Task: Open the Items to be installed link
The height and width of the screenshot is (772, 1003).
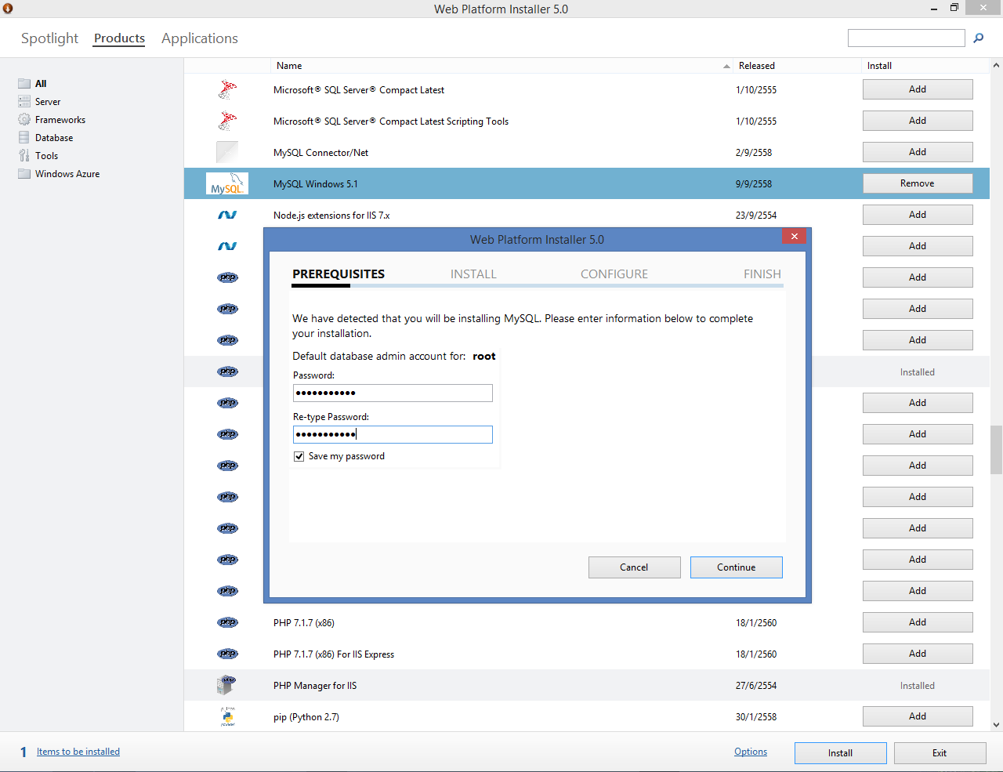Action: coord(78,752)
